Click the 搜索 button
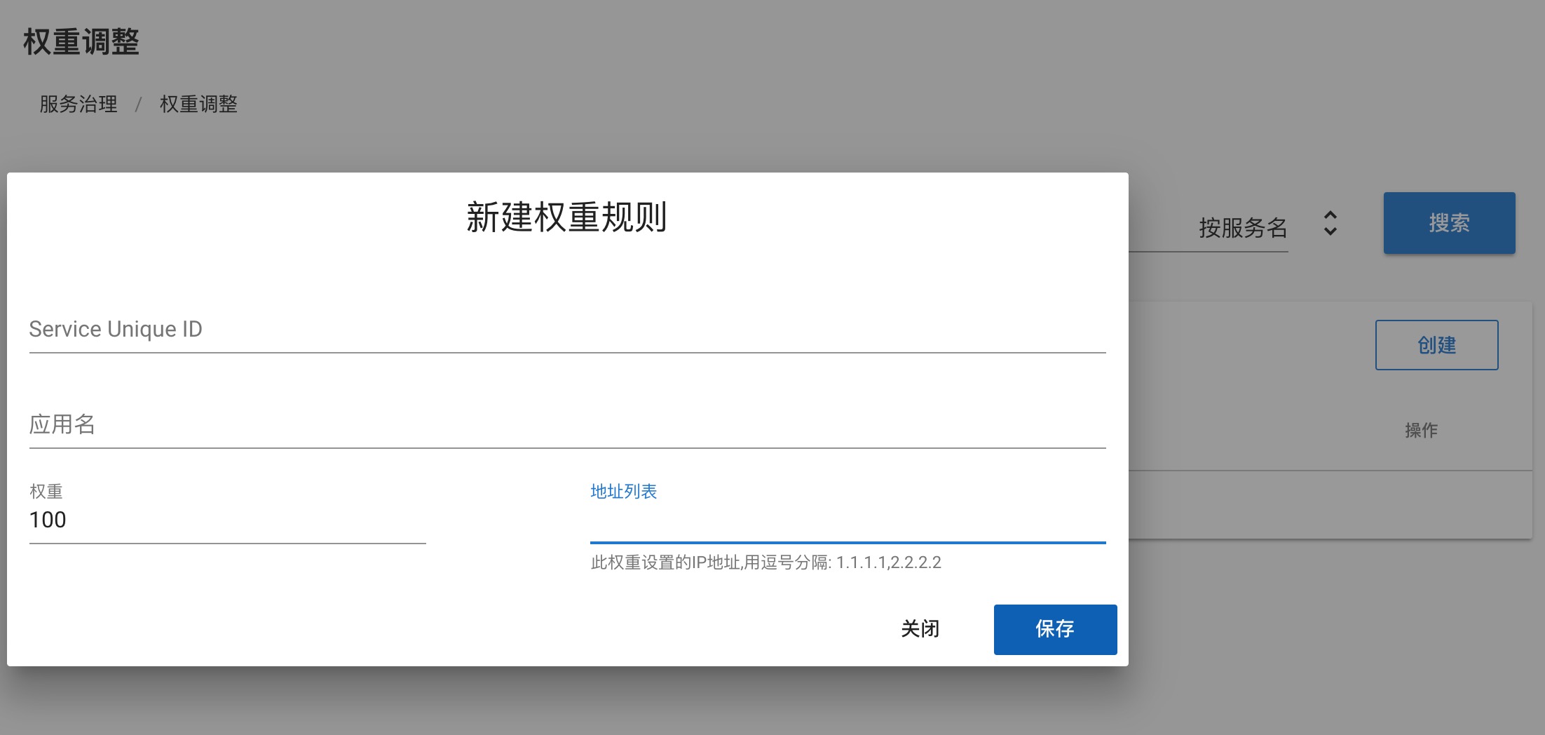 pyautogui.click(x=1448, y=223)
